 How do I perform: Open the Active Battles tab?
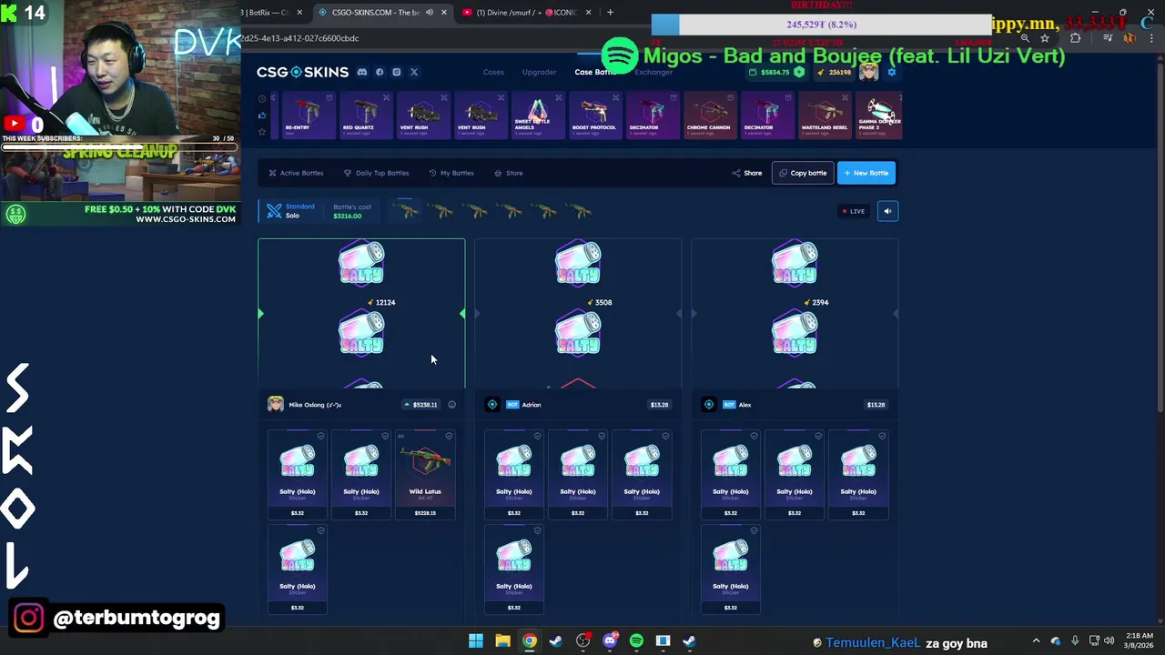[296, 173]
